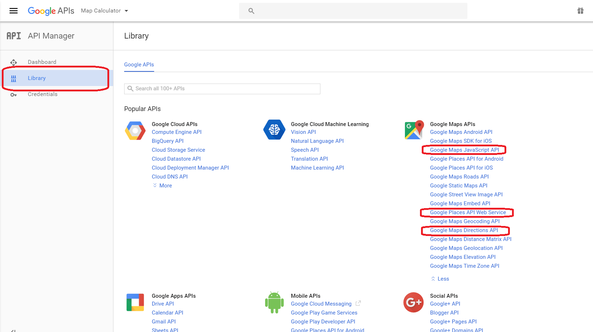Screen dimensions: 593x332
Task: Open Google Places API Web Service
Action: click(468, 212)
